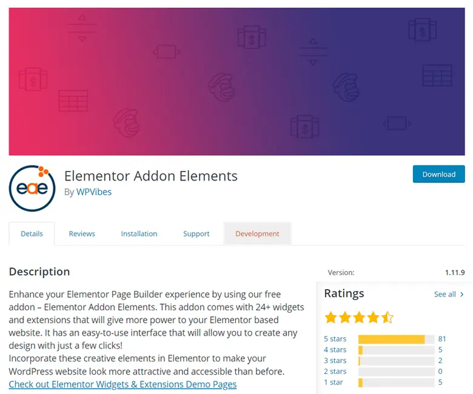473x394 pixels.
Task: Click the Elementor Addon Elements plugin logo
Action: pos(32,187)
